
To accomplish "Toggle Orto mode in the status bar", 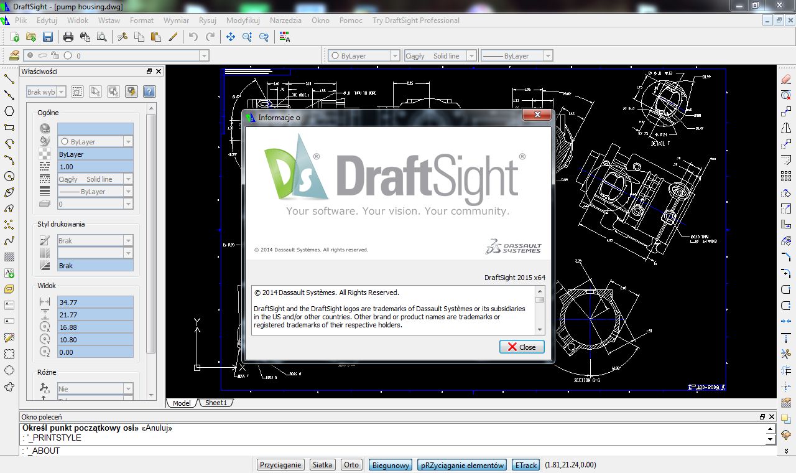I will pos(351,465).
